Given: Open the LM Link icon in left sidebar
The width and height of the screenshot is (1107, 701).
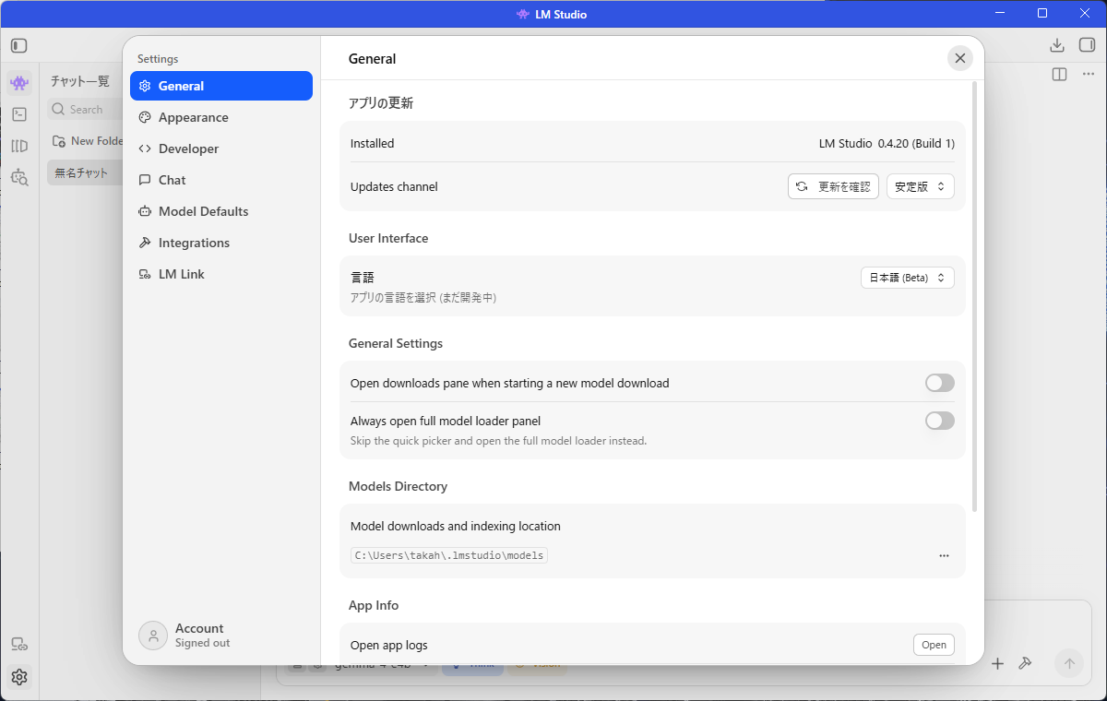Looking at the screenshot, I should point(19,644).
